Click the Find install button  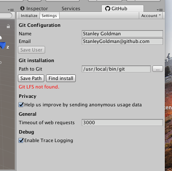coord(61,78)
